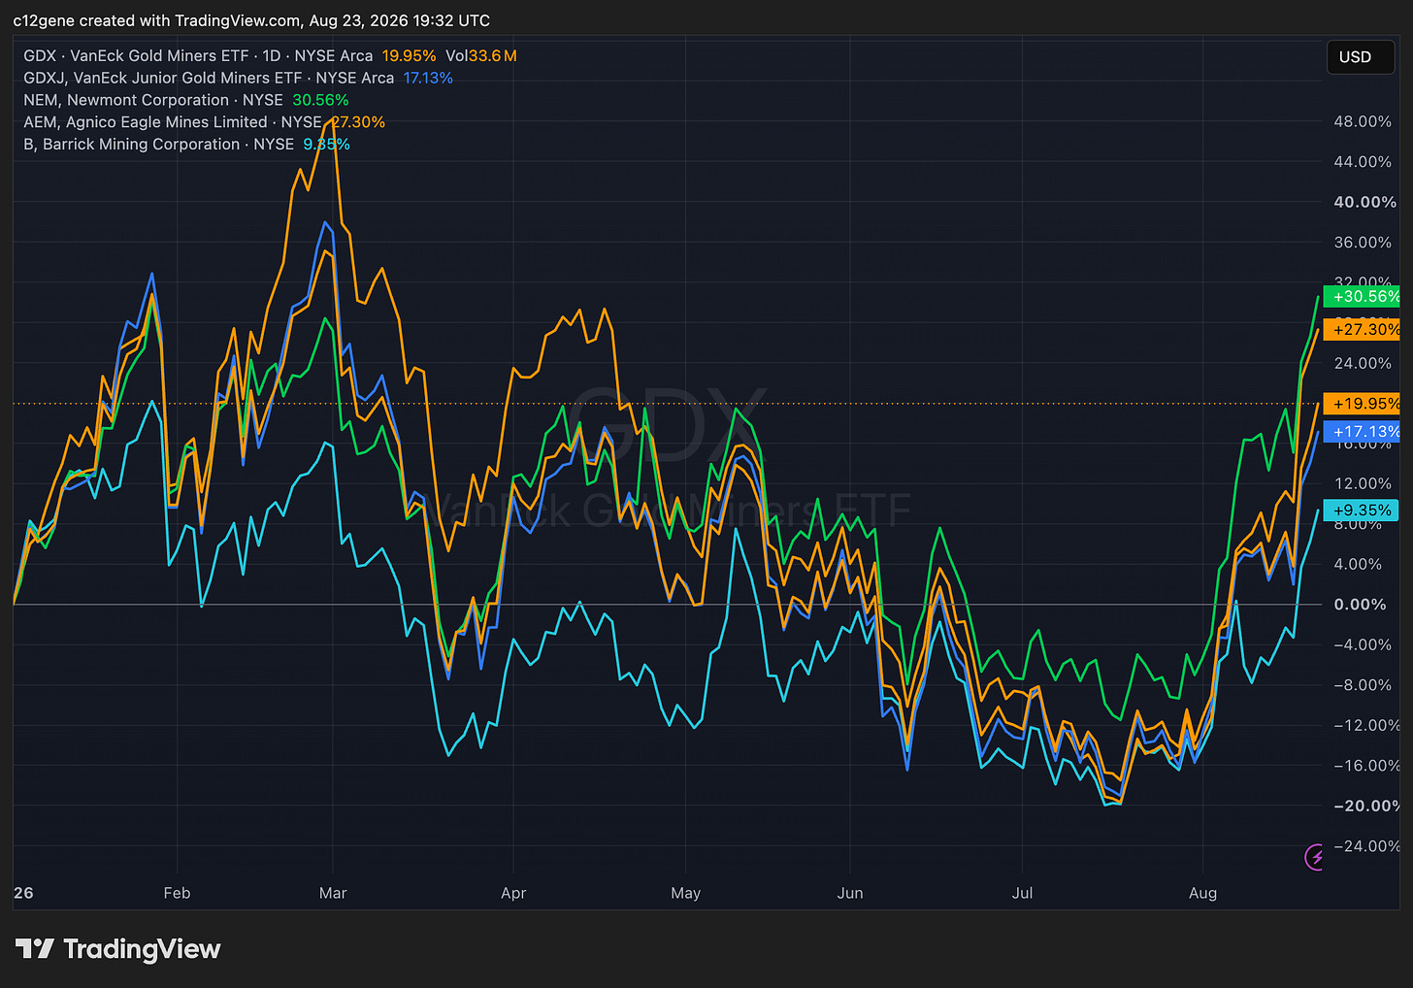Screen dimensions: 1413x988
Task: Click the 30.56% value in the NEM legend
Action: 320,100
